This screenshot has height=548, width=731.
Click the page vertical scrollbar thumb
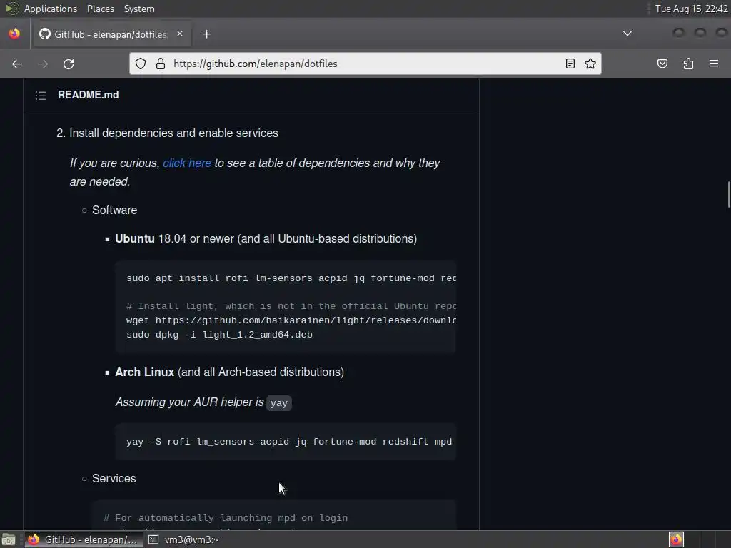pos(729,194)
